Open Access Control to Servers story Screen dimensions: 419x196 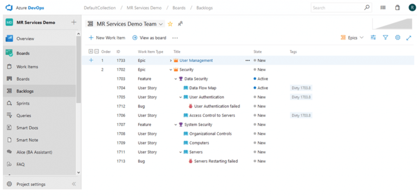coord(212,116)
